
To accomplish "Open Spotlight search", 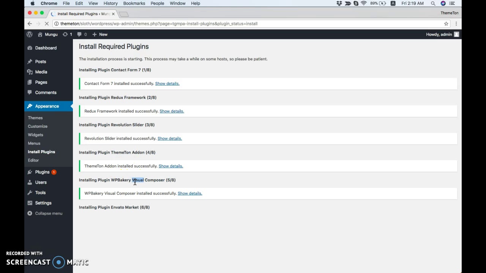I will tap(433, 3).
